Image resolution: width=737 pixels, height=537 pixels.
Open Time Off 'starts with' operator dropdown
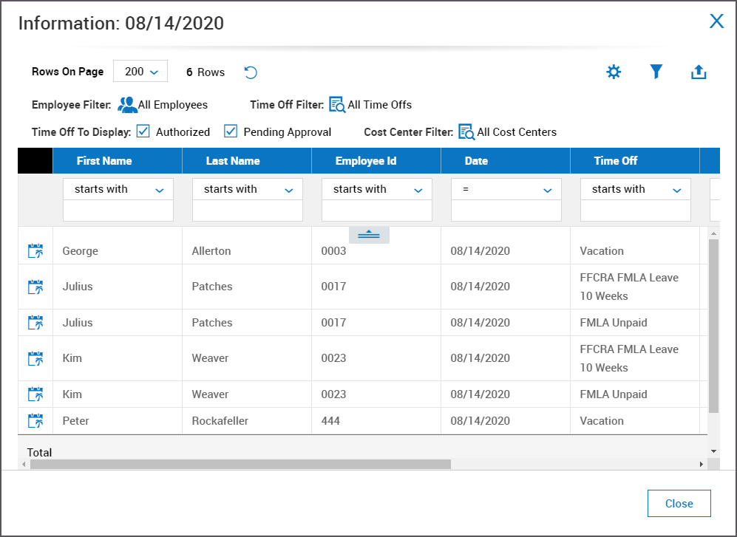coord(636,189)
